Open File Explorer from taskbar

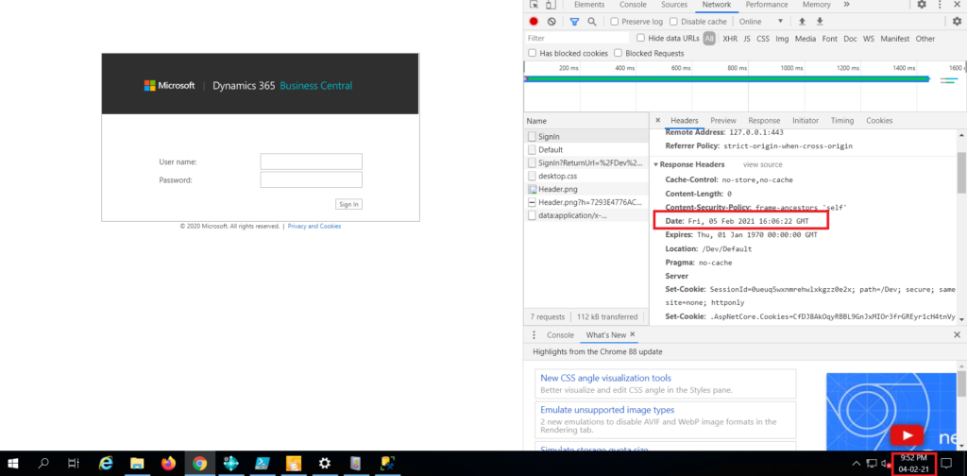[137, 463]
